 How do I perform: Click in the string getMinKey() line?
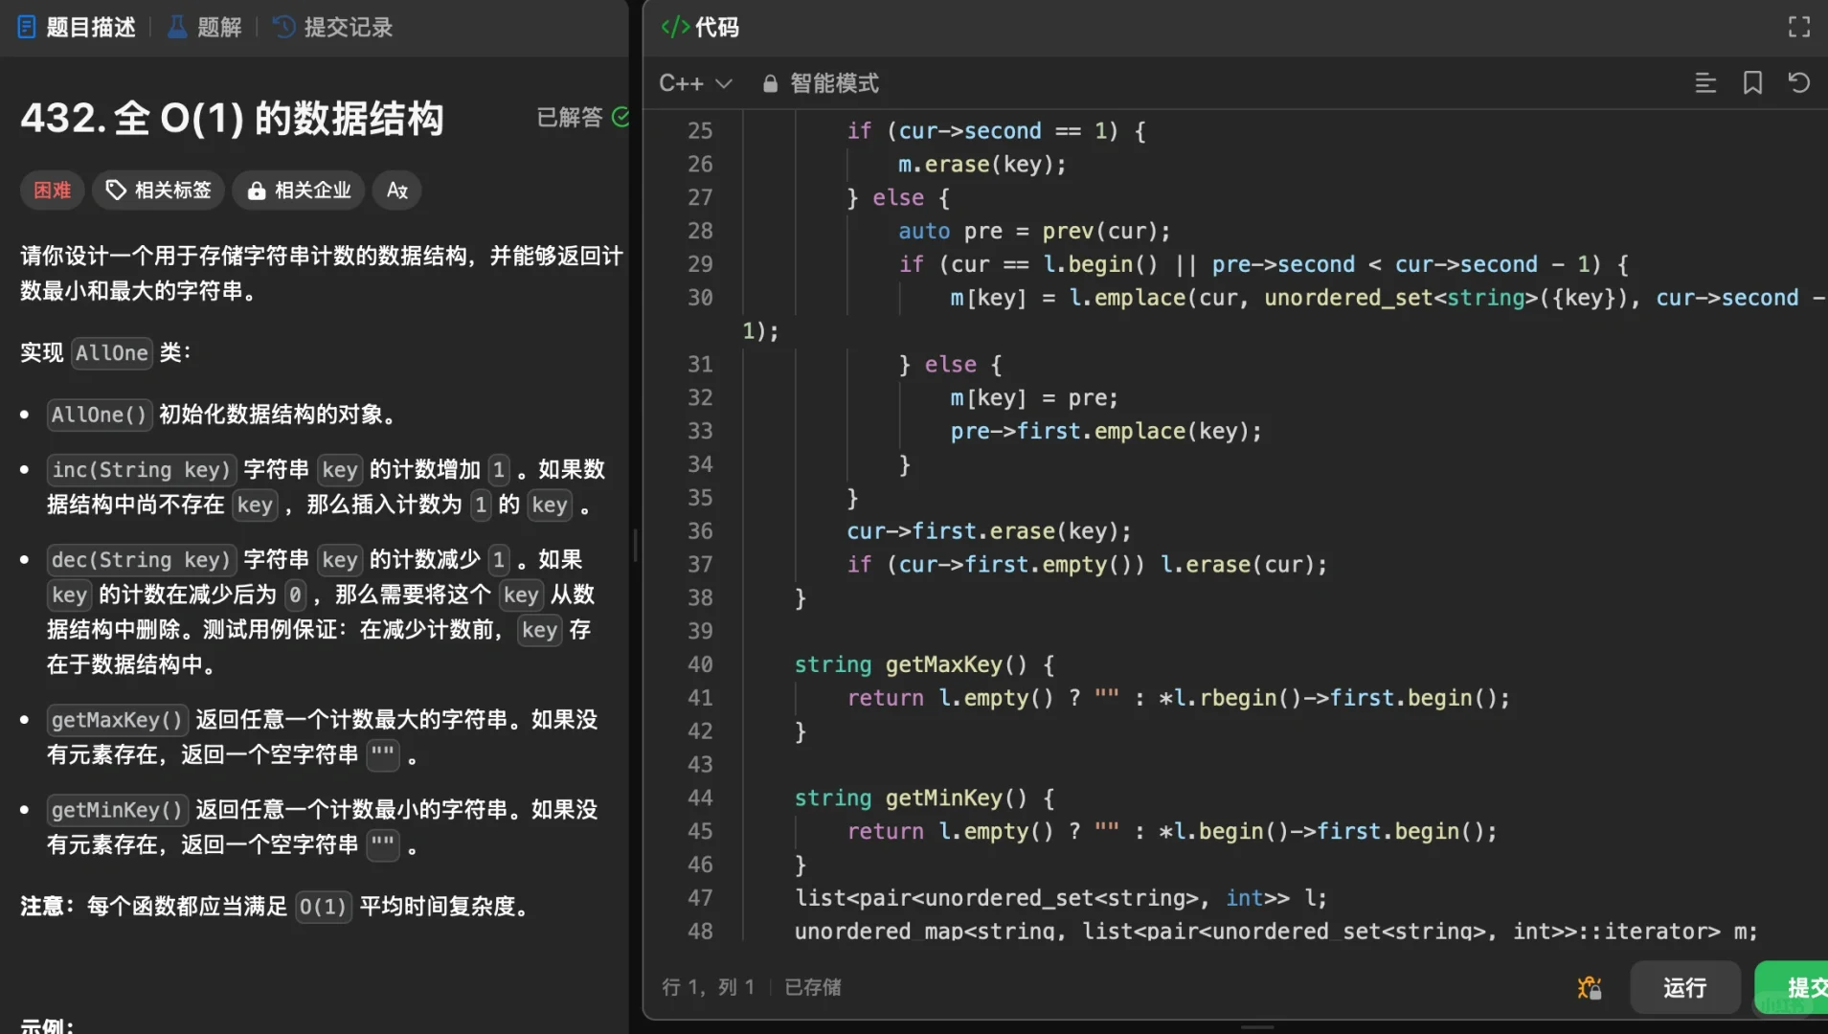[924, 798]
